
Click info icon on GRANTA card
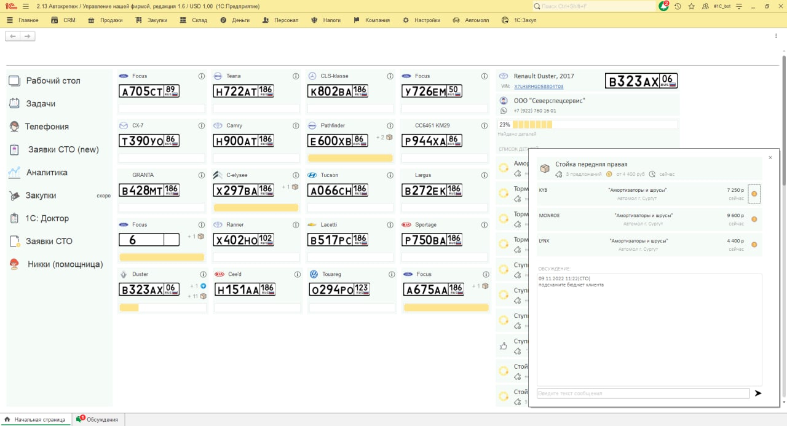coord(201,175)
